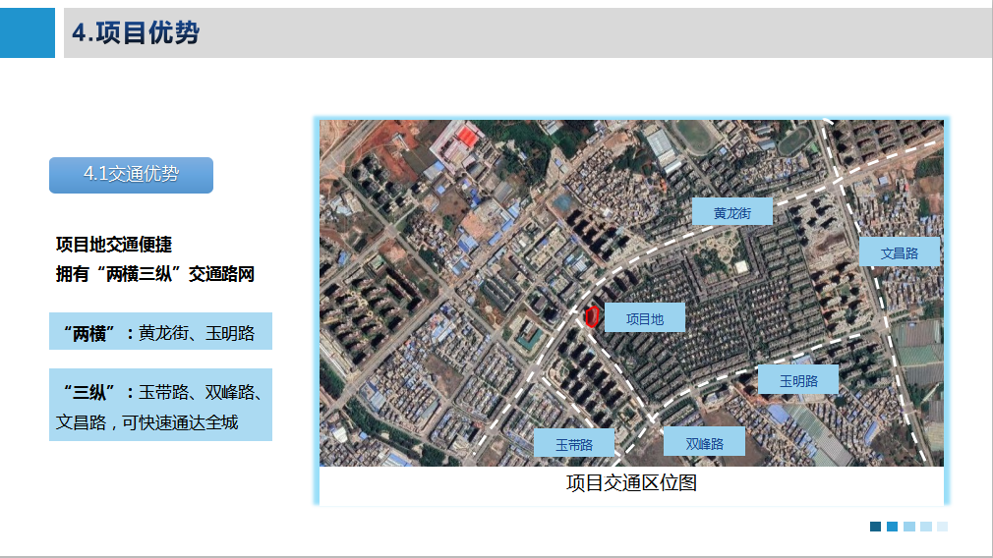This screenshot has width=993, height=558.
Task: Select the 玉明路 map label
Action: point(798,380)
